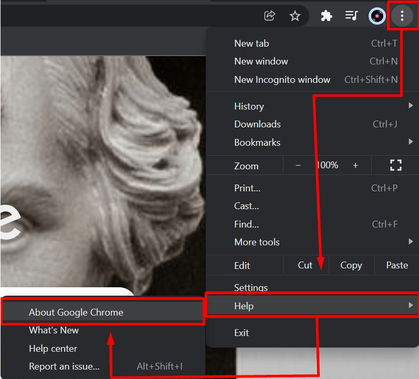This screenshot has height=379, width=419.
Task: Open the three-dot Chrome menu button
Action: [x=402, y=16]
